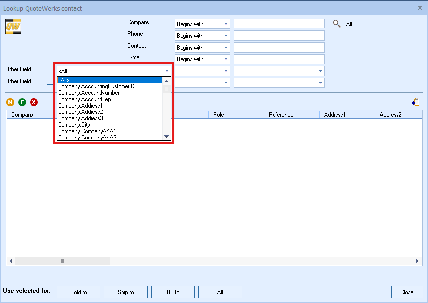This screenshot has width=428, height=303.
Task: Close the Lookup QuoteWerks contact window
Action: click(420, 8)
